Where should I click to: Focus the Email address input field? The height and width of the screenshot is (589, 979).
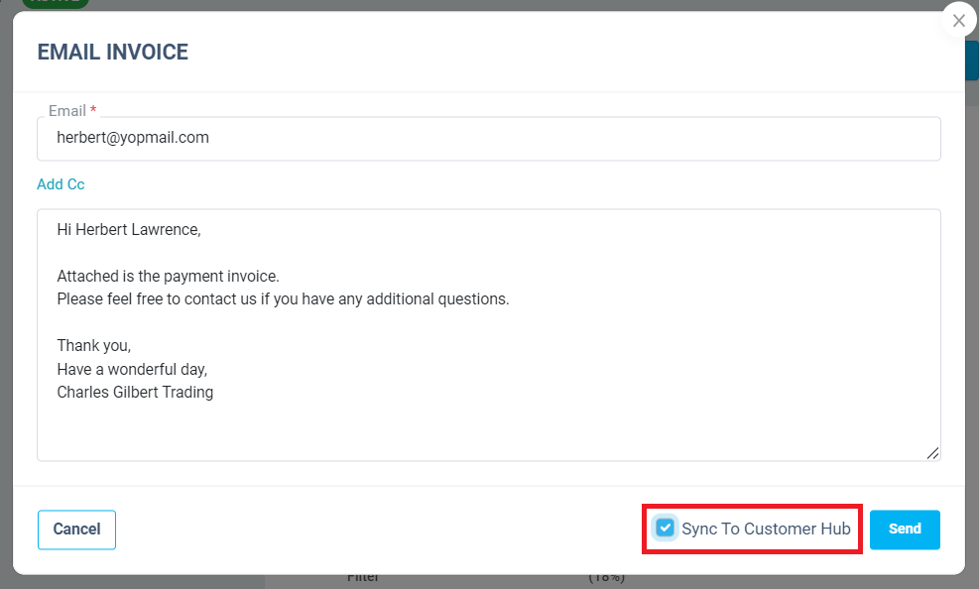[488, 139]
